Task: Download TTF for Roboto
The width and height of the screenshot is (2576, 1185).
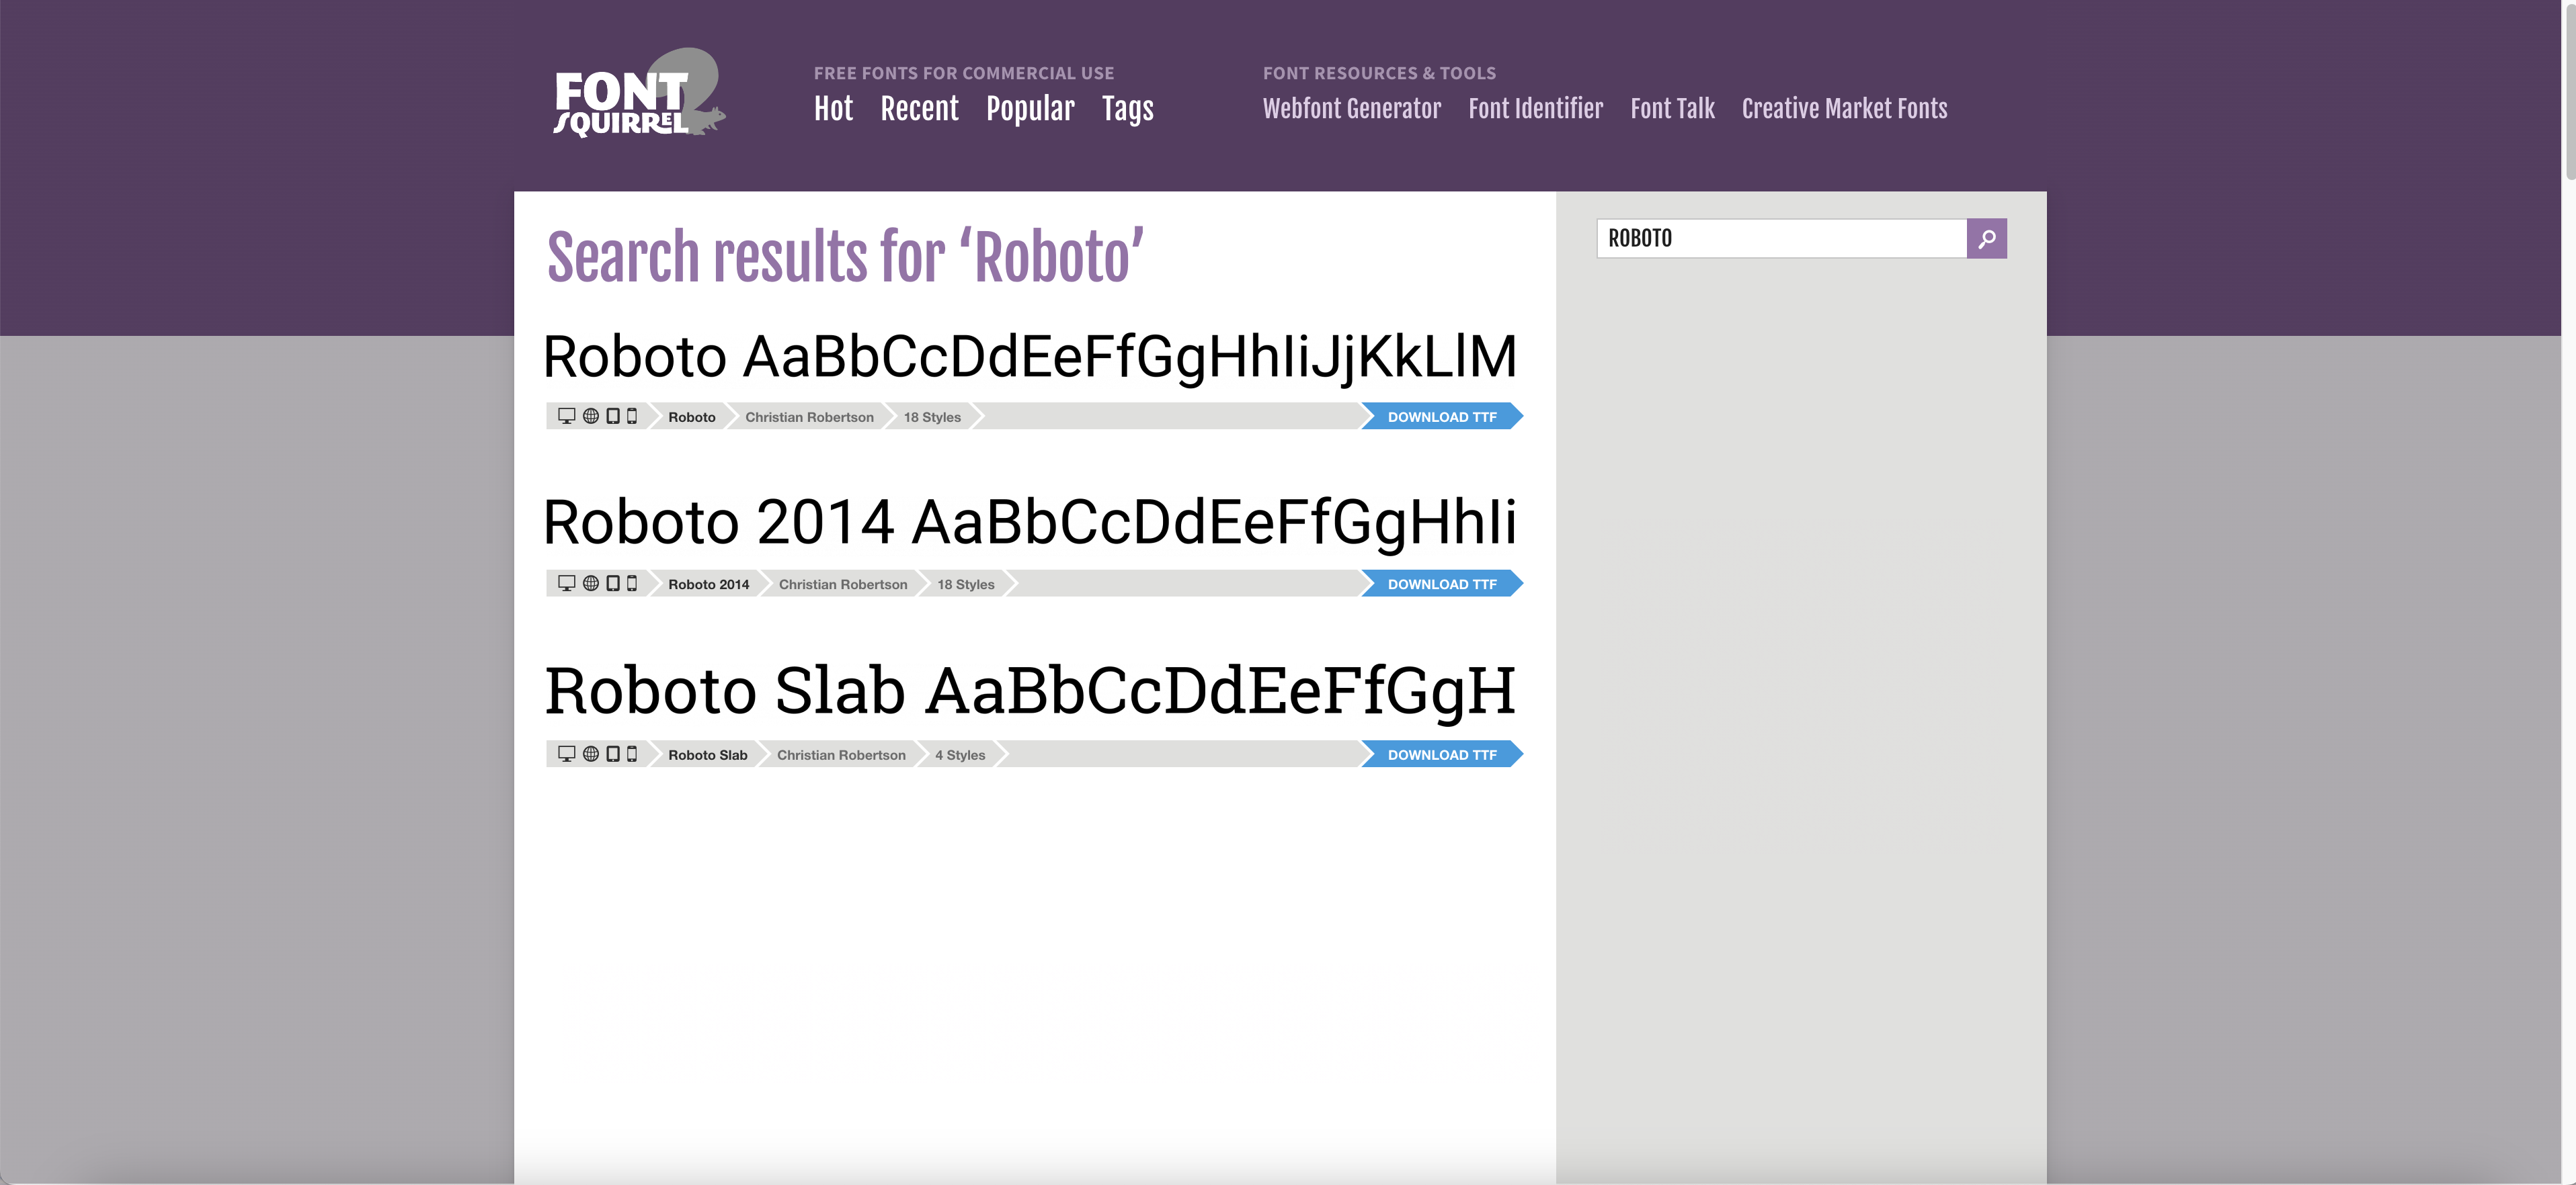Action: (x=1442, y=416)
